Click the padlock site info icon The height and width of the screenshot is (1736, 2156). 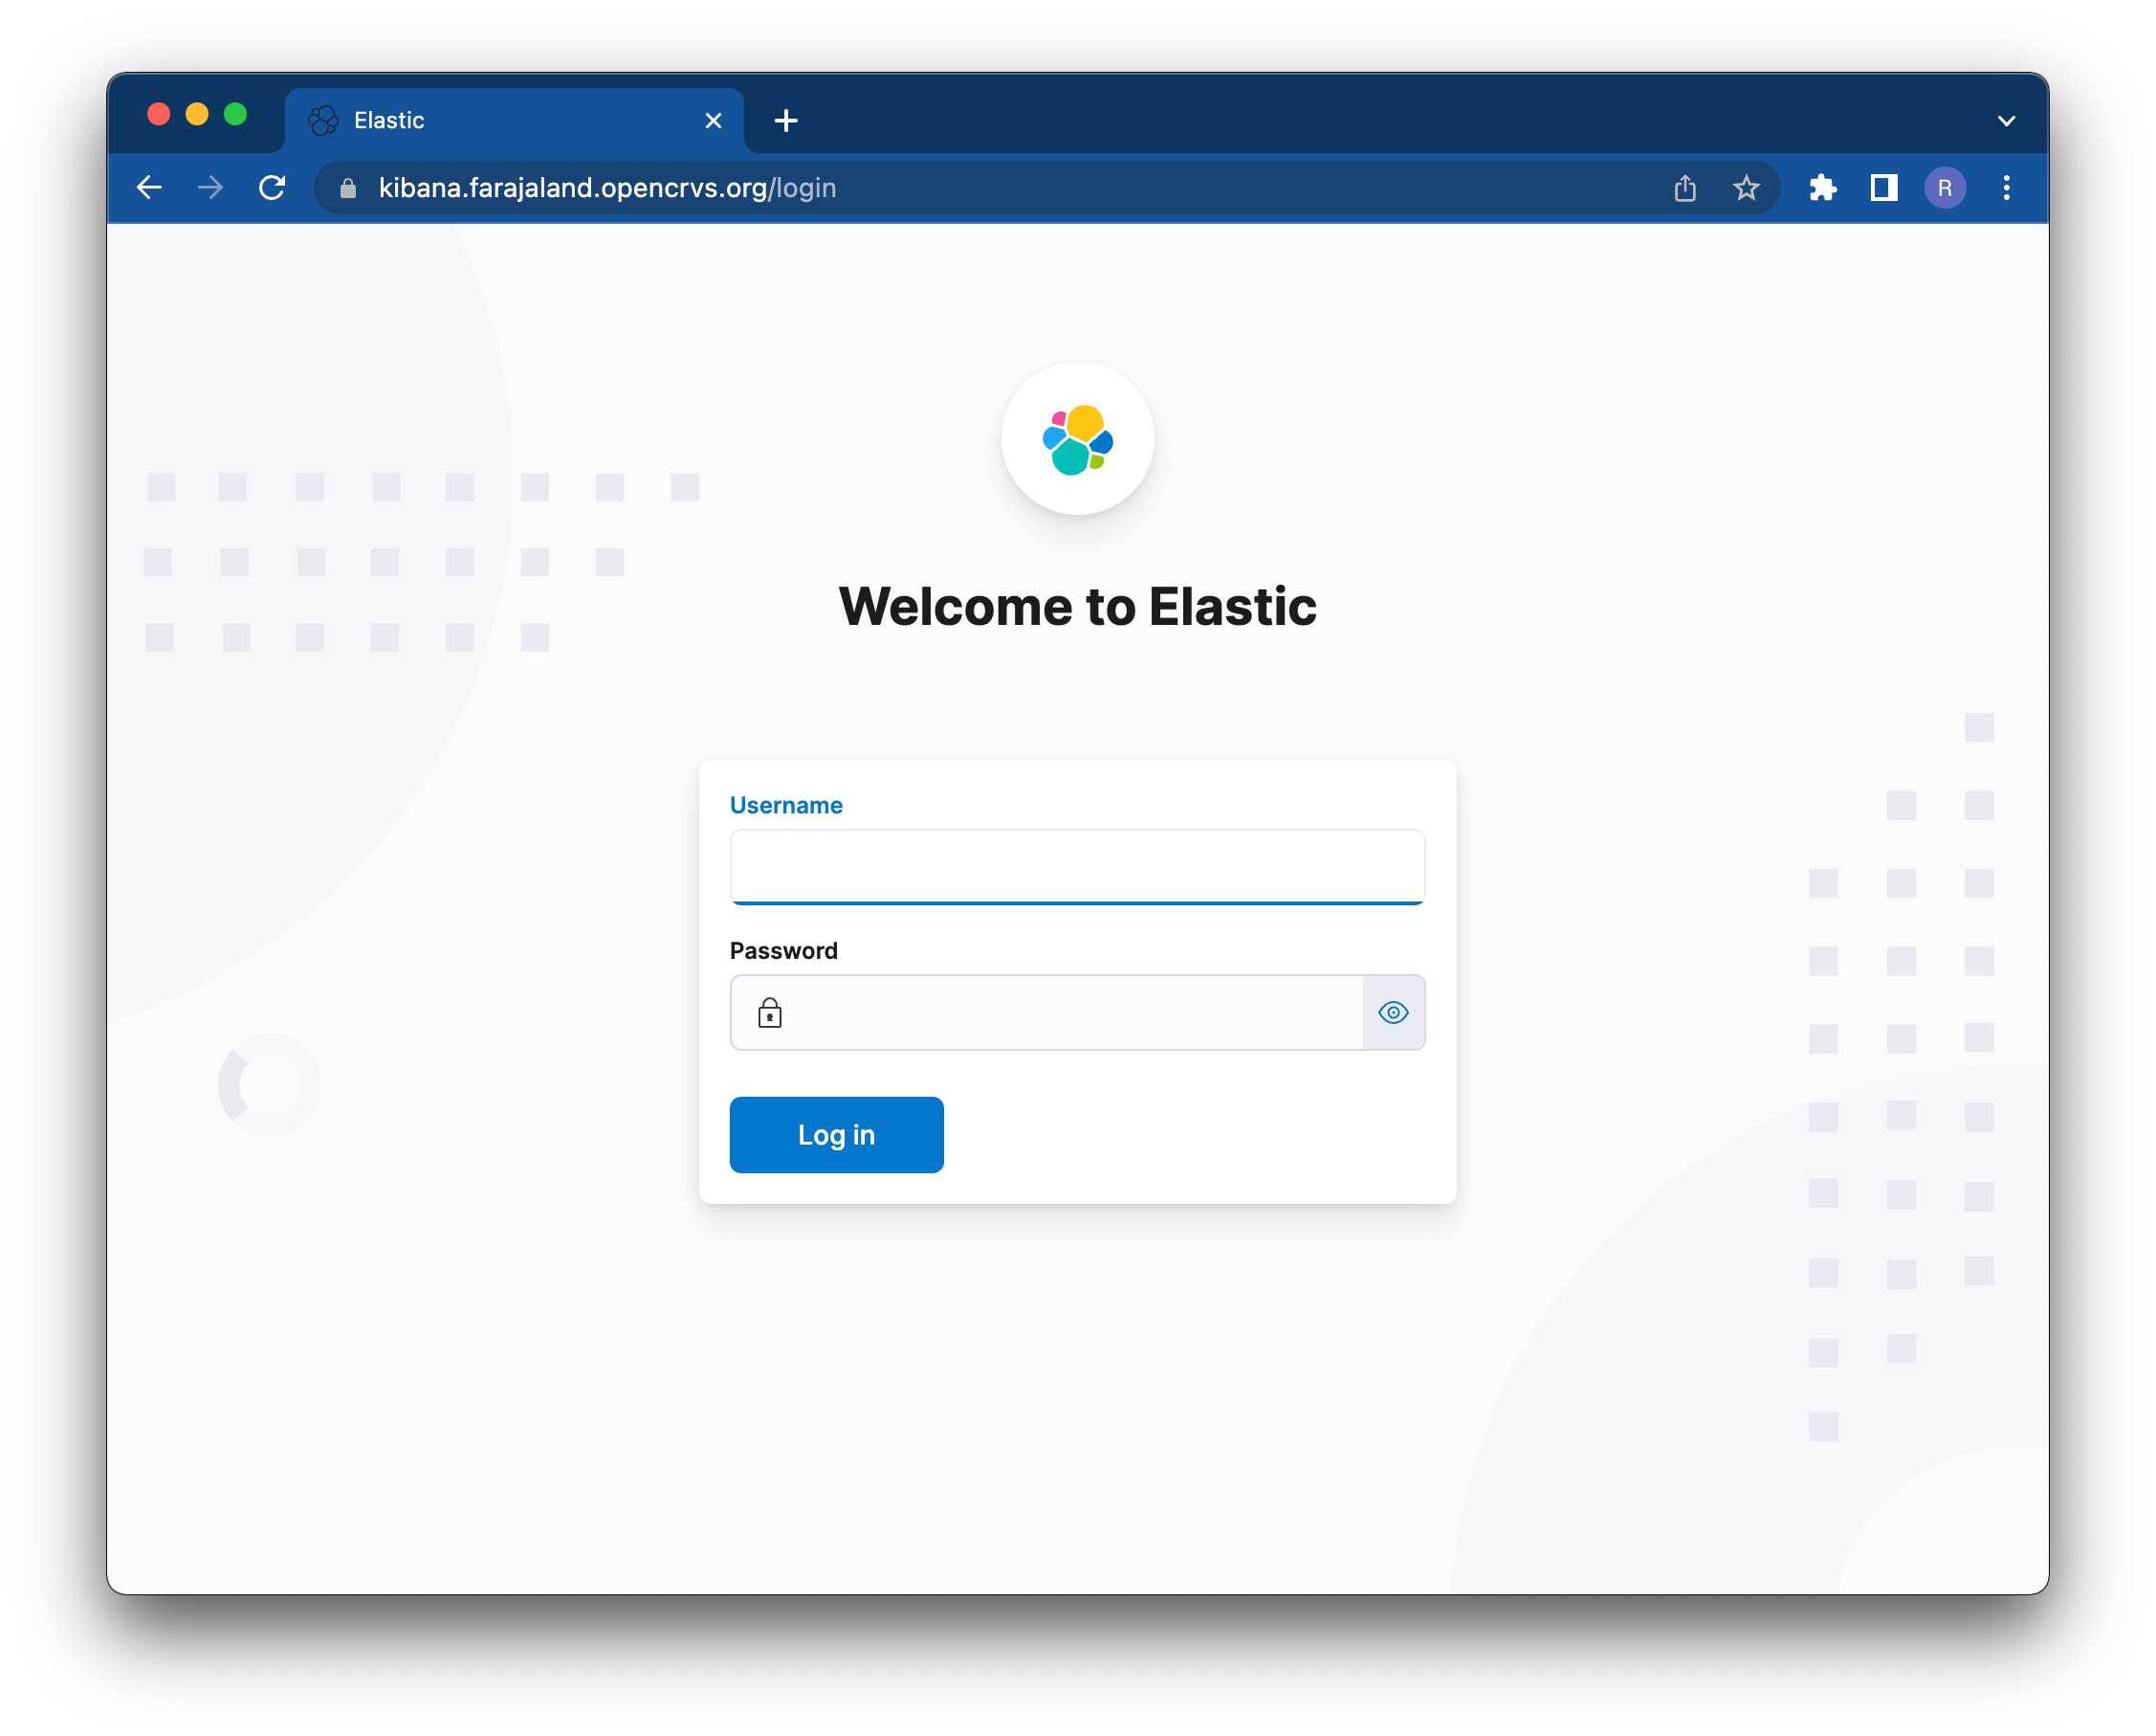pyautogui.click(x=348, y=189)
